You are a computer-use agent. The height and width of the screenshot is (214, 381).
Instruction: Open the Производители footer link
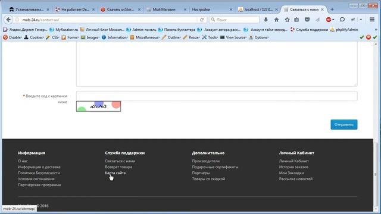206,161
